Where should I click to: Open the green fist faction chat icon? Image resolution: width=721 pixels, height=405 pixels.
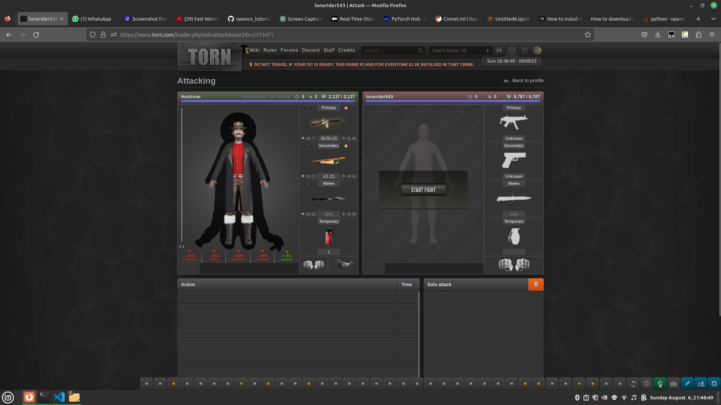pyautogui.click(x=660, y=384)
